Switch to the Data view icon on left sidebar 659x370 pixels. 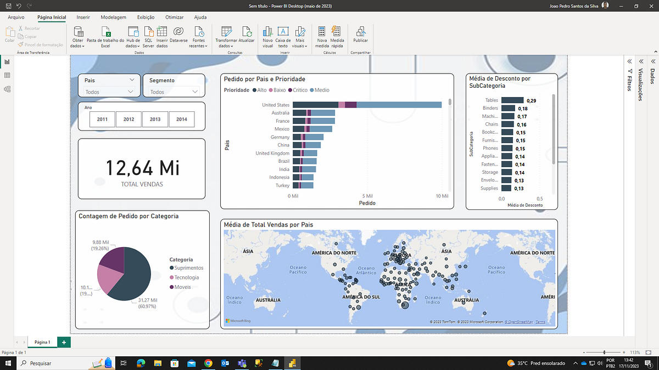(7, 75)
